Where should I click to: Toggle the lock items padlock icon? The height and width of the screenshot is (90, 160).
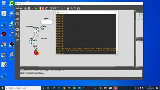click(68, 8)
